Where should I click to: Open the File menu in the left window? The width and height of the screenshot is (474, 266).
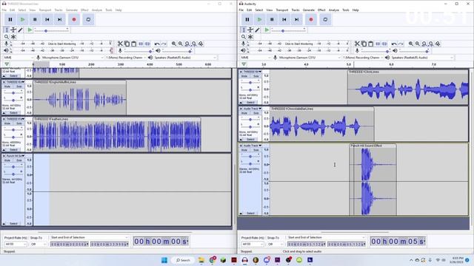4,10
